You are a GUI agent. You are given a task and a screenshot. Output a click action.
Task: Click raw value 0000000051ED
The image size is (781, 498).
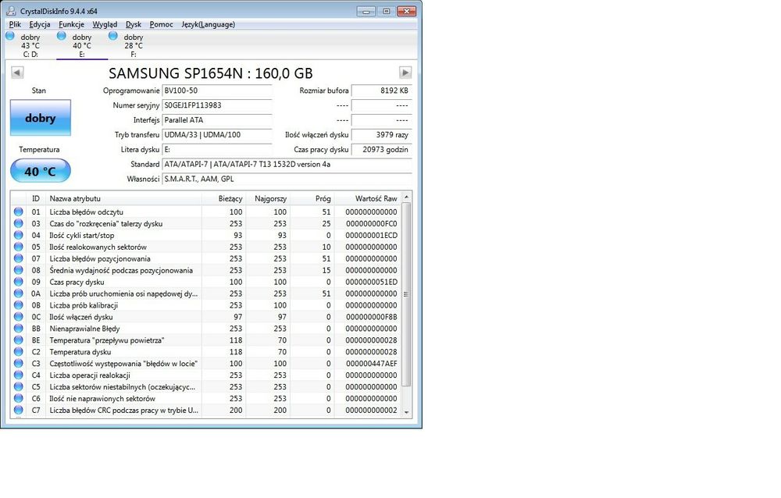(x=372, y=282)
